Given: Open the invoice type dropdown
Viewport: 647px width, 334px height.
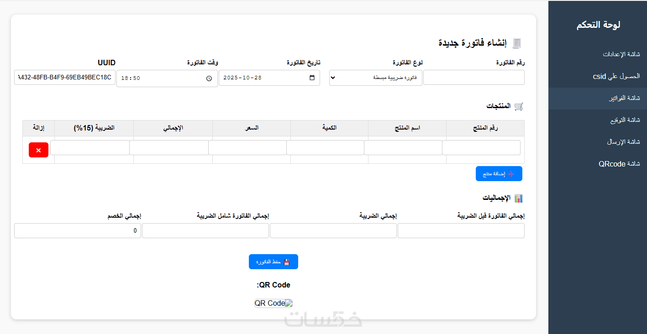Looking at the screenshot, I should (x=375, y=78).
